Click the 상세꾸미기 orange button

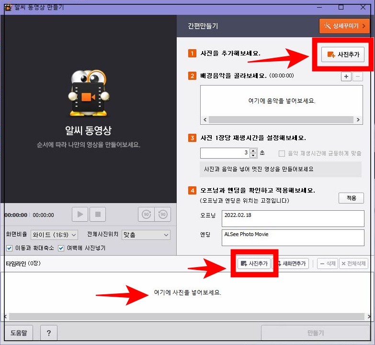coord(344,26)
